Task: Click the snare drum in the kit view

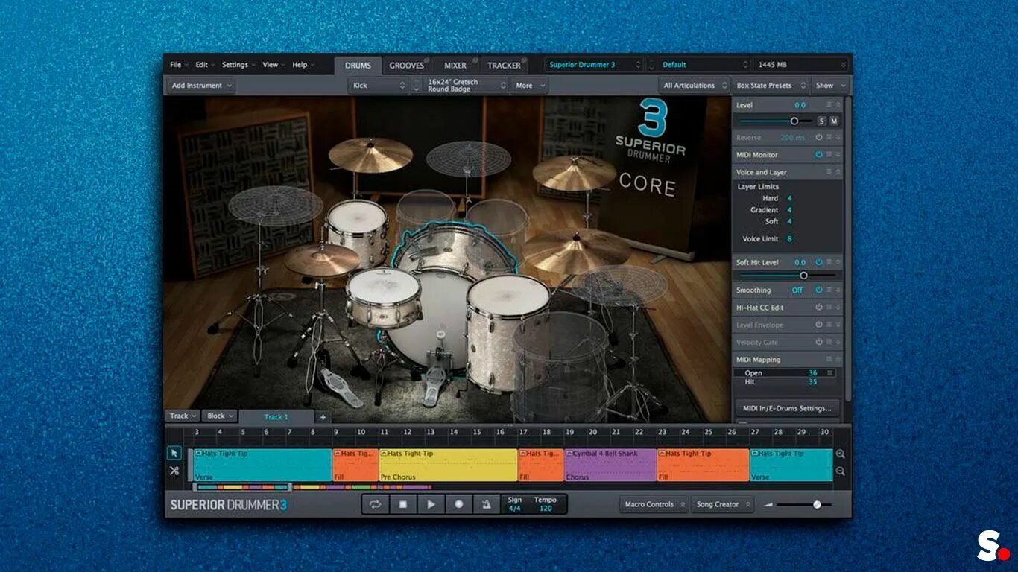Action: tap(384, 296)
